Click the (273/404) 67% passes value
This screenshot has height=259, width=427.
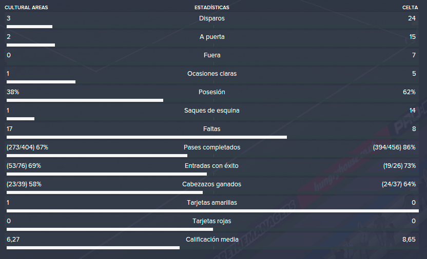(x=27, y=147)
